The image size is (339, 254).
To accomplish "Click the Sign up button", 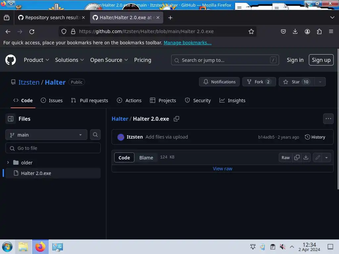I will pyautogui.click(x=321, y=60).
